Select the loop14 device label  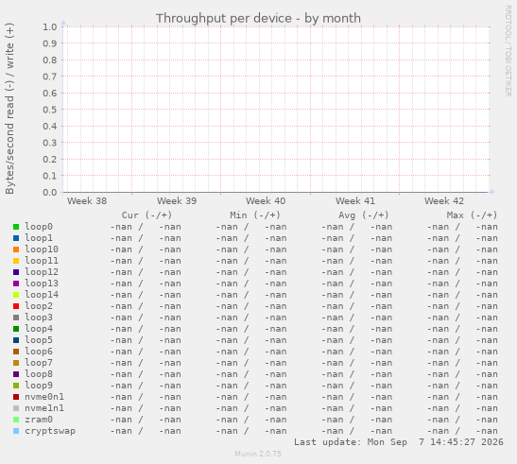(42, 295)
